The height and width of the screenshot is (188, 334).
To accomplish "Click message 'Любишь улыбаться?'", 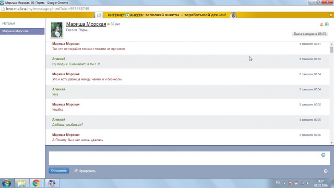I will (67, 124).
